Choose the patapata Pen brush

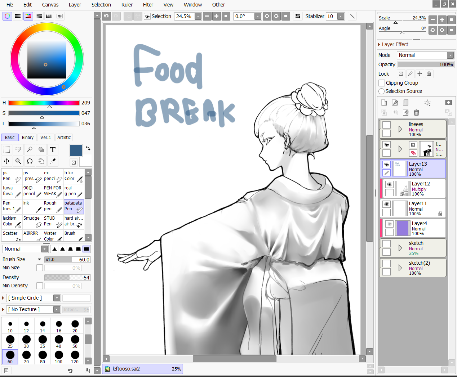click(x=74, y=206)
